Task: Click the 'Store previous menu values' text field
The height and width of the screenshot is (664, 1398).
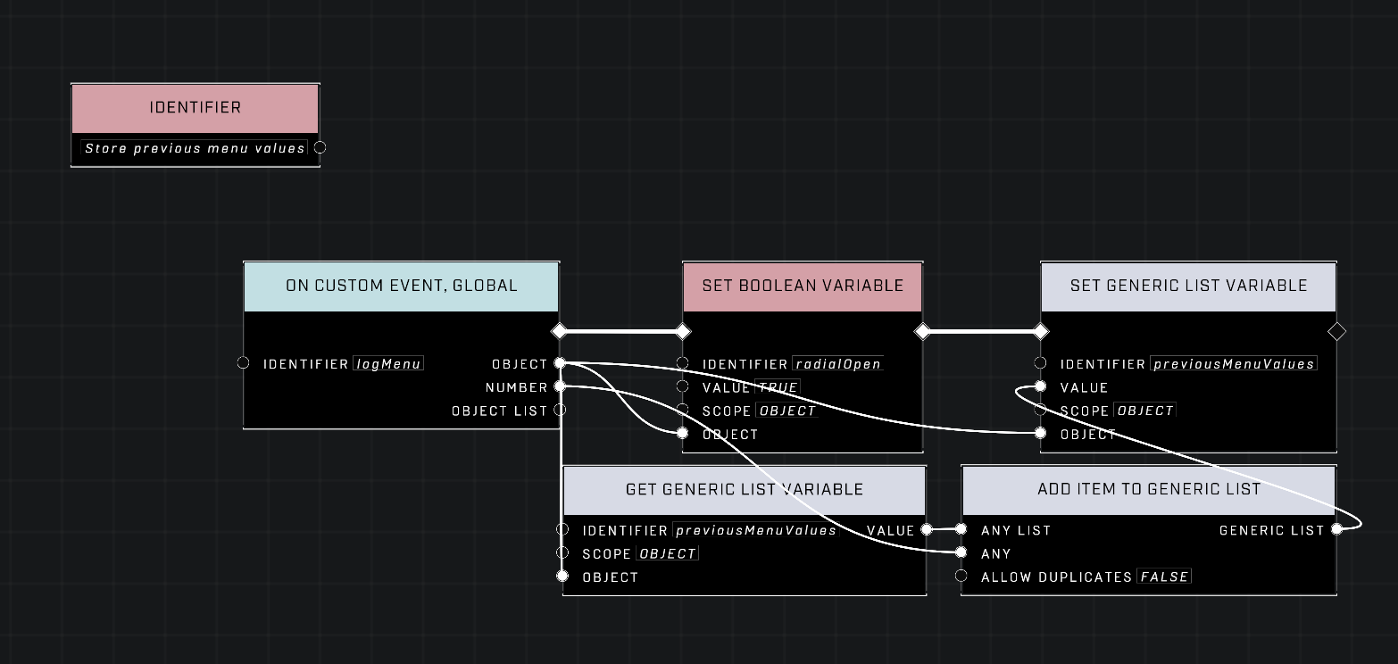Action: (195, 148)
